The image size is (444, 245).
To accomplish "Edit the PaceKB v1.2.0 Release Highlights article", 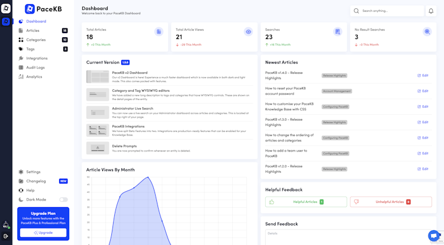I will click(423, 169).
